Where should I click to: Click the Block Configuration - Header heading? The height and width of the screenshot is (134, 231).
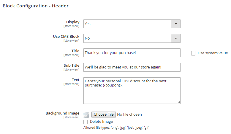click(x=36, y=6)
